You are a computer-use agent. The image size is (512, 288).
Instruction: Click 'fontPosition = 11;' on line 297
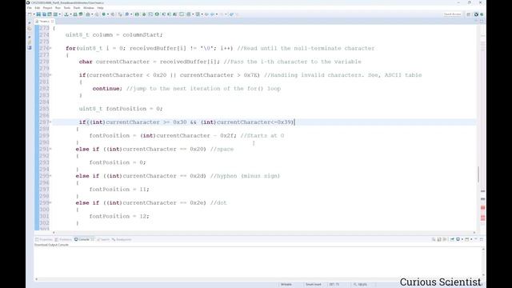tap(119, 190)
